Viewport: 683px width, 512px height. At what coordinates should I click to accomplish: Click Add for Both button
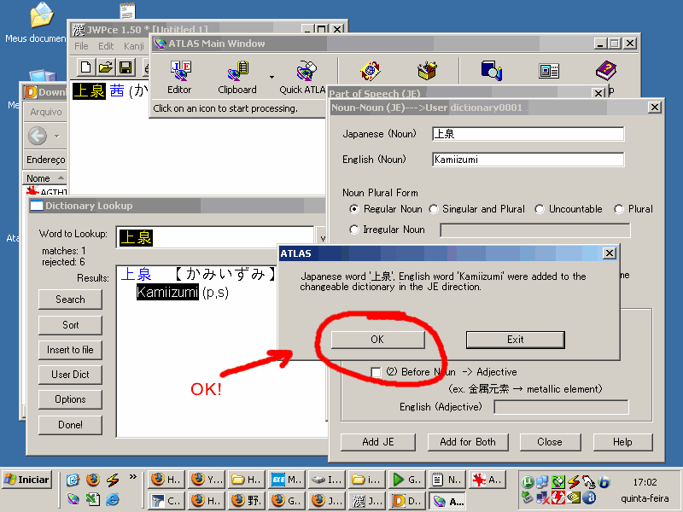pos(468,442)
